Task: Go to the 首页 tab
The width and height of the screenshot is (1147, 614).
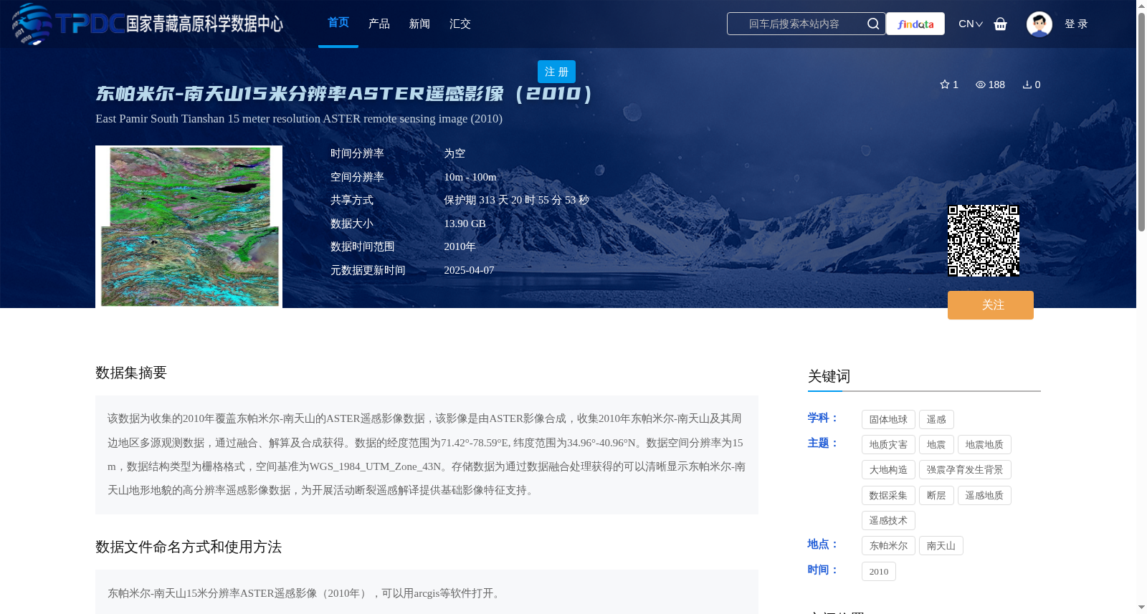Action: (338, 23)
